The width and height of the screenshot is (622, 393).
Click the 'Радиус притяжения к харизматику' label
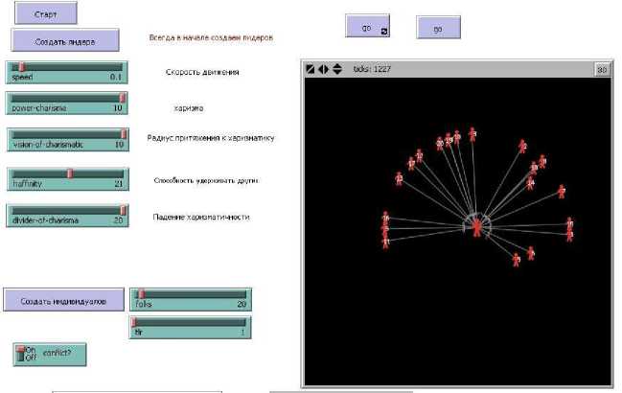211,138
